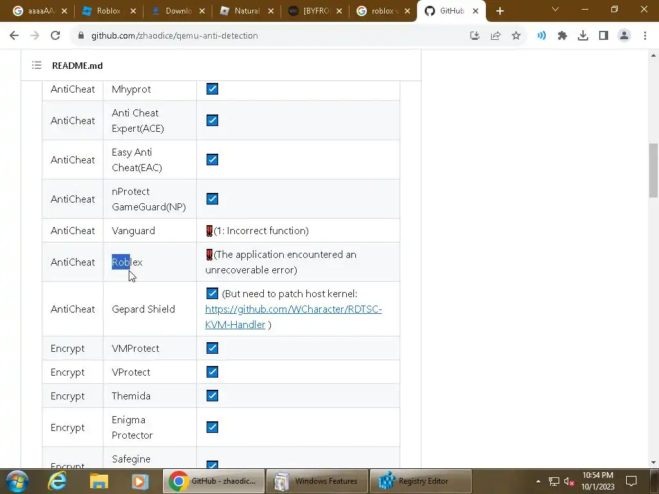This screenshot has width=659, height=494.
Task: Open tab search chevron
Action: pos(555,9)
